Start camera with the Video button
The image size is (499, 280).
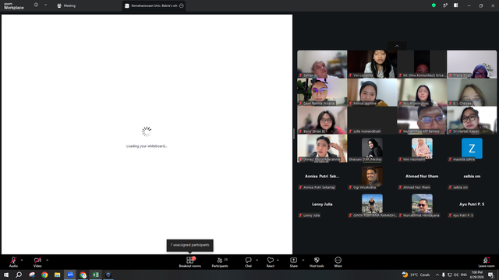tap(37, 262)
